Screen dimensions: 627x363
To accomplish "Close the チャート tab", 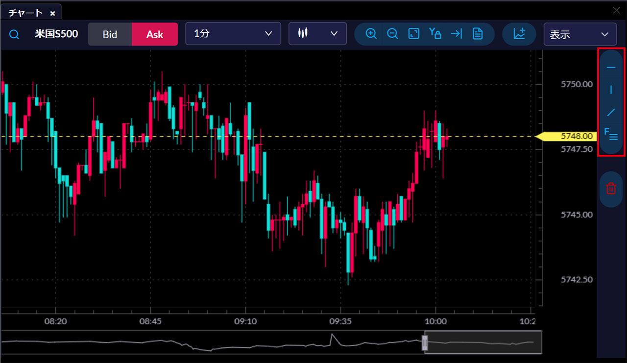I will pyautogui.click(x=52, y=13).
